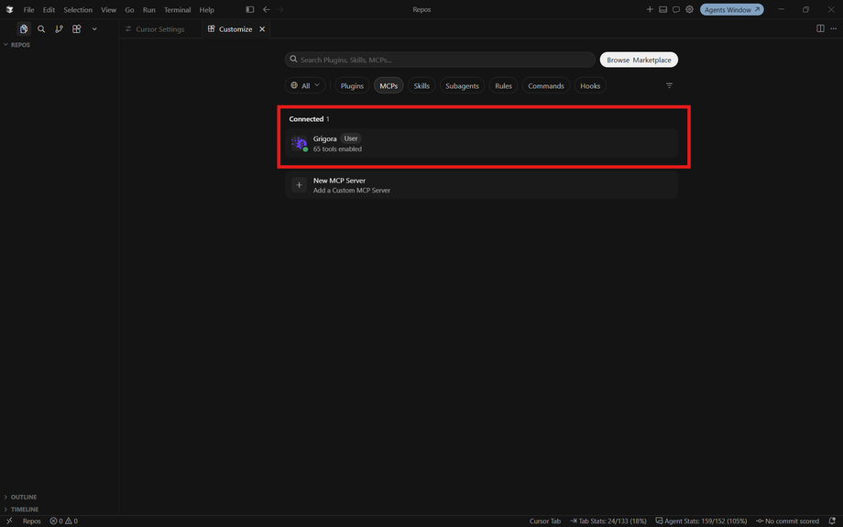This screenshot has height=527, width=843.
Task: Open the Search view icon
Action: click(x=41, y=29)
